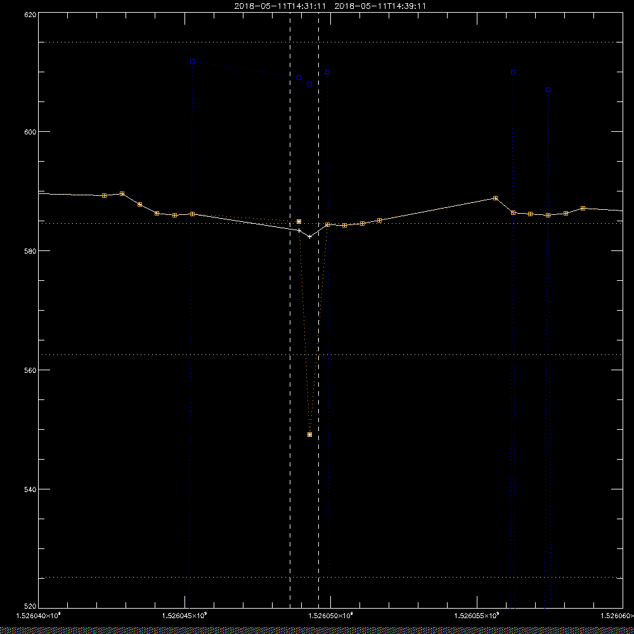The width and height of the screenshot is (634, 634).
Task: Select the highest blue square near value 612
Action: (193, 61)
